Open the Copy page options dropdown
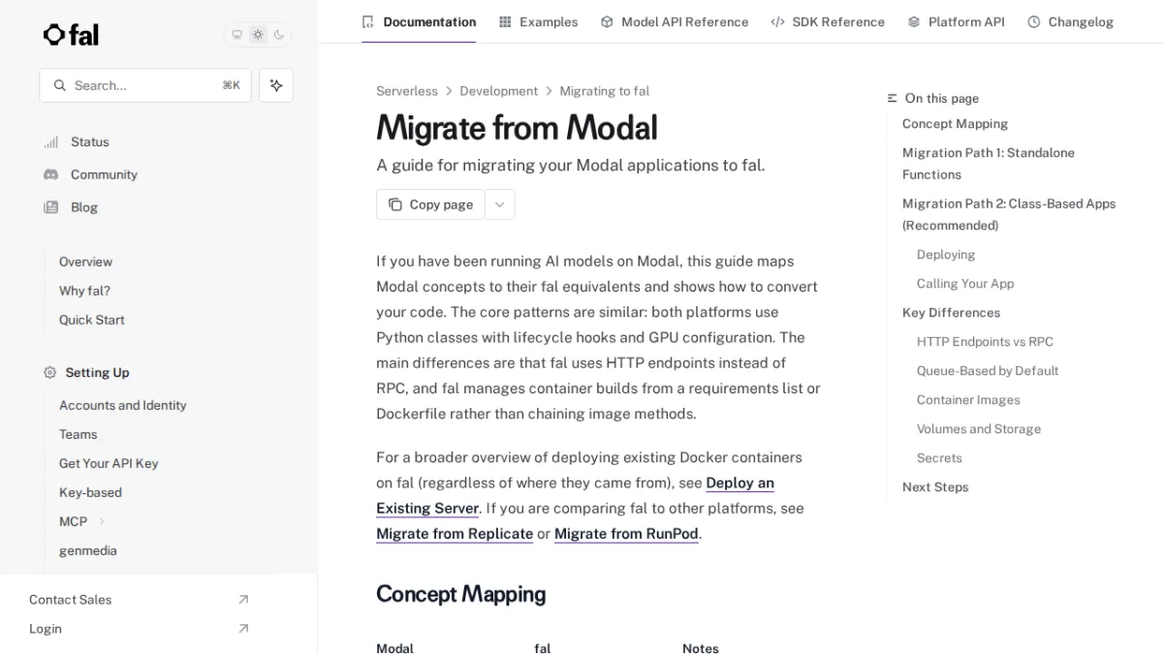 [499, 204]
